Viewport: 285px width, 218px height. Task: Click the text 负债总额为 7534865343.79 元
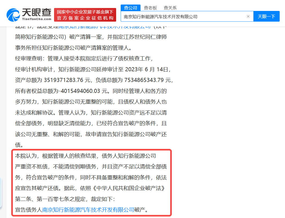click(x=133, y=80)
